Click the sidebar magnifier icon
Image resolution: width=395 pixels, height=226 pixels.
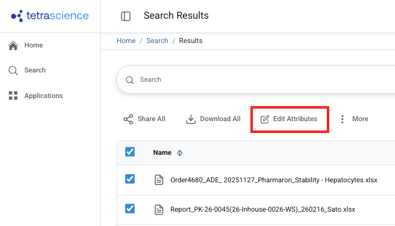13,71
